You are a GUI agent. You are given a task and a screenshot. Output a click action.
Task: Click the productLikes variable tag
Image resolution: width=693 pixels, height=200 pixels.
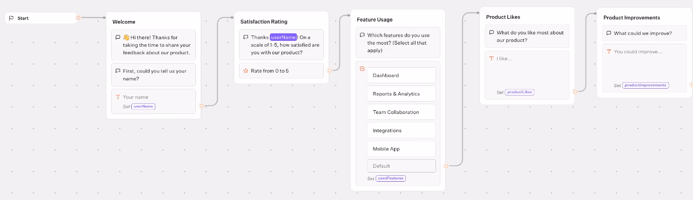tap(520, 92)
